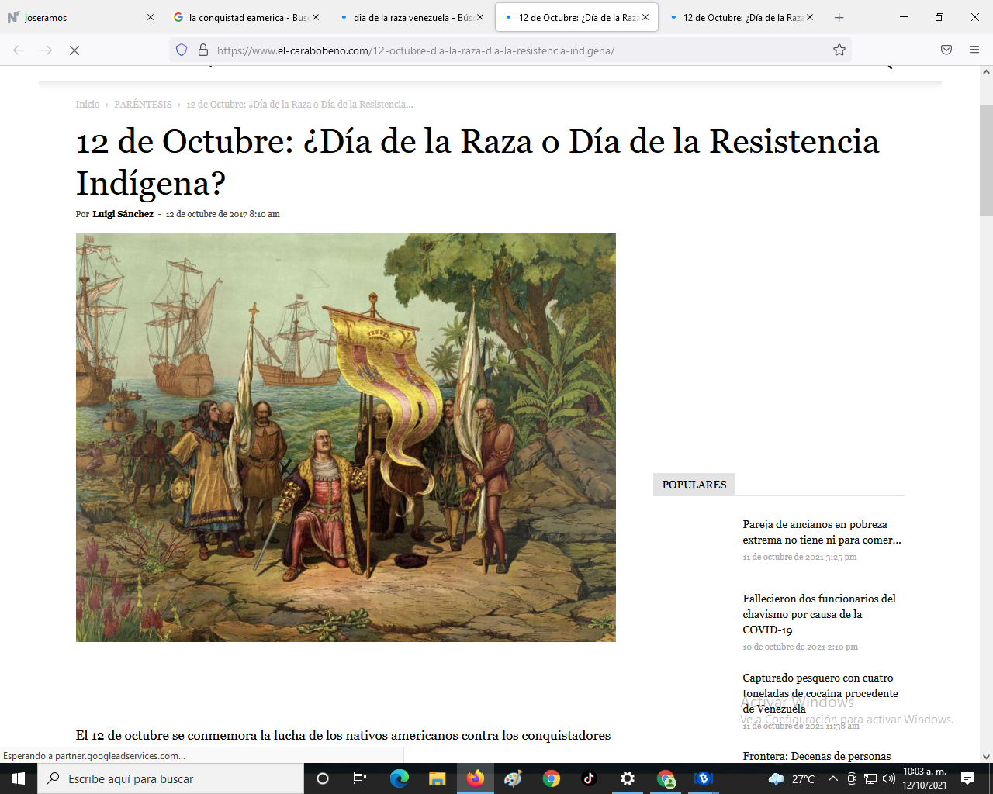
Task: Launch Google Chrome from the taskbar
Action: pos(552,778)
